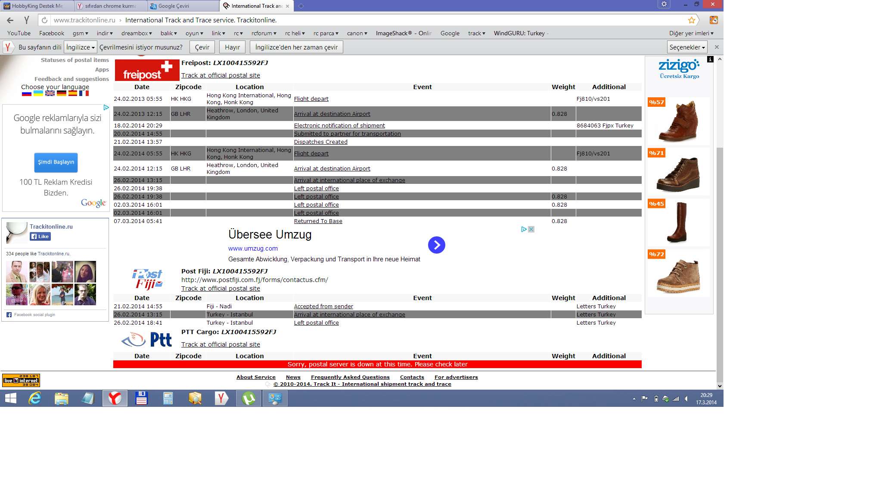
Task: Select the German flag language
Action: pos(62,93)
